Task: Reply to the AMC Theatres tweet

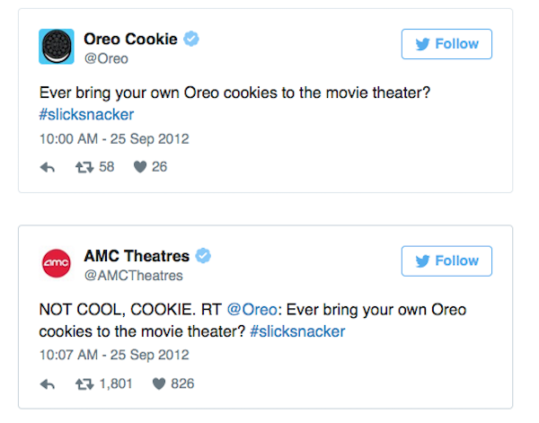Action: 48,384
